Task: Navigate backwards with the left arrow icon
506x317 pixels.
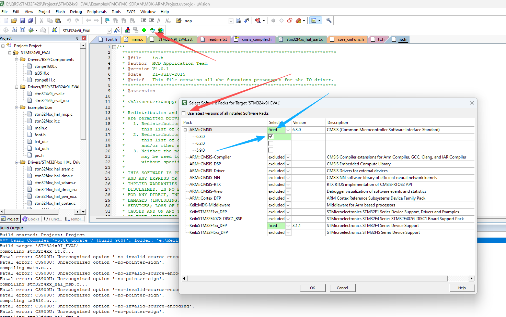Action: (88, 21)
